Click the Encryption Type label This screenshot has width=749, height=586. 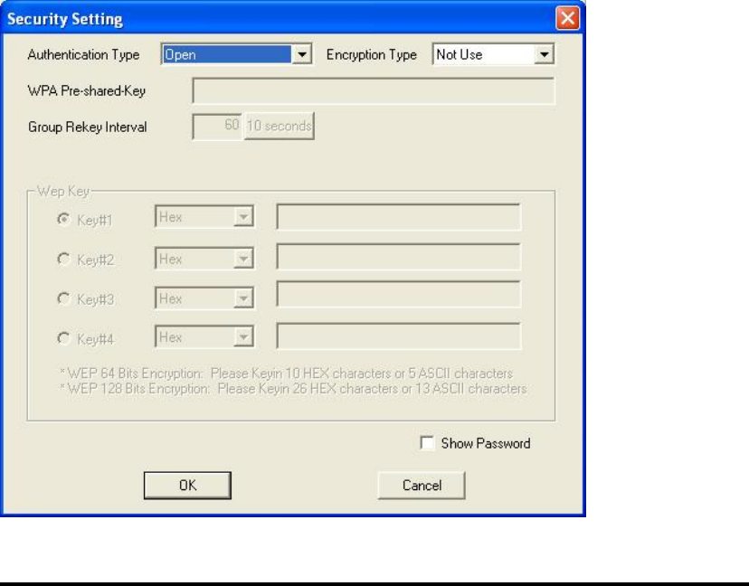[x=371, y=55]
